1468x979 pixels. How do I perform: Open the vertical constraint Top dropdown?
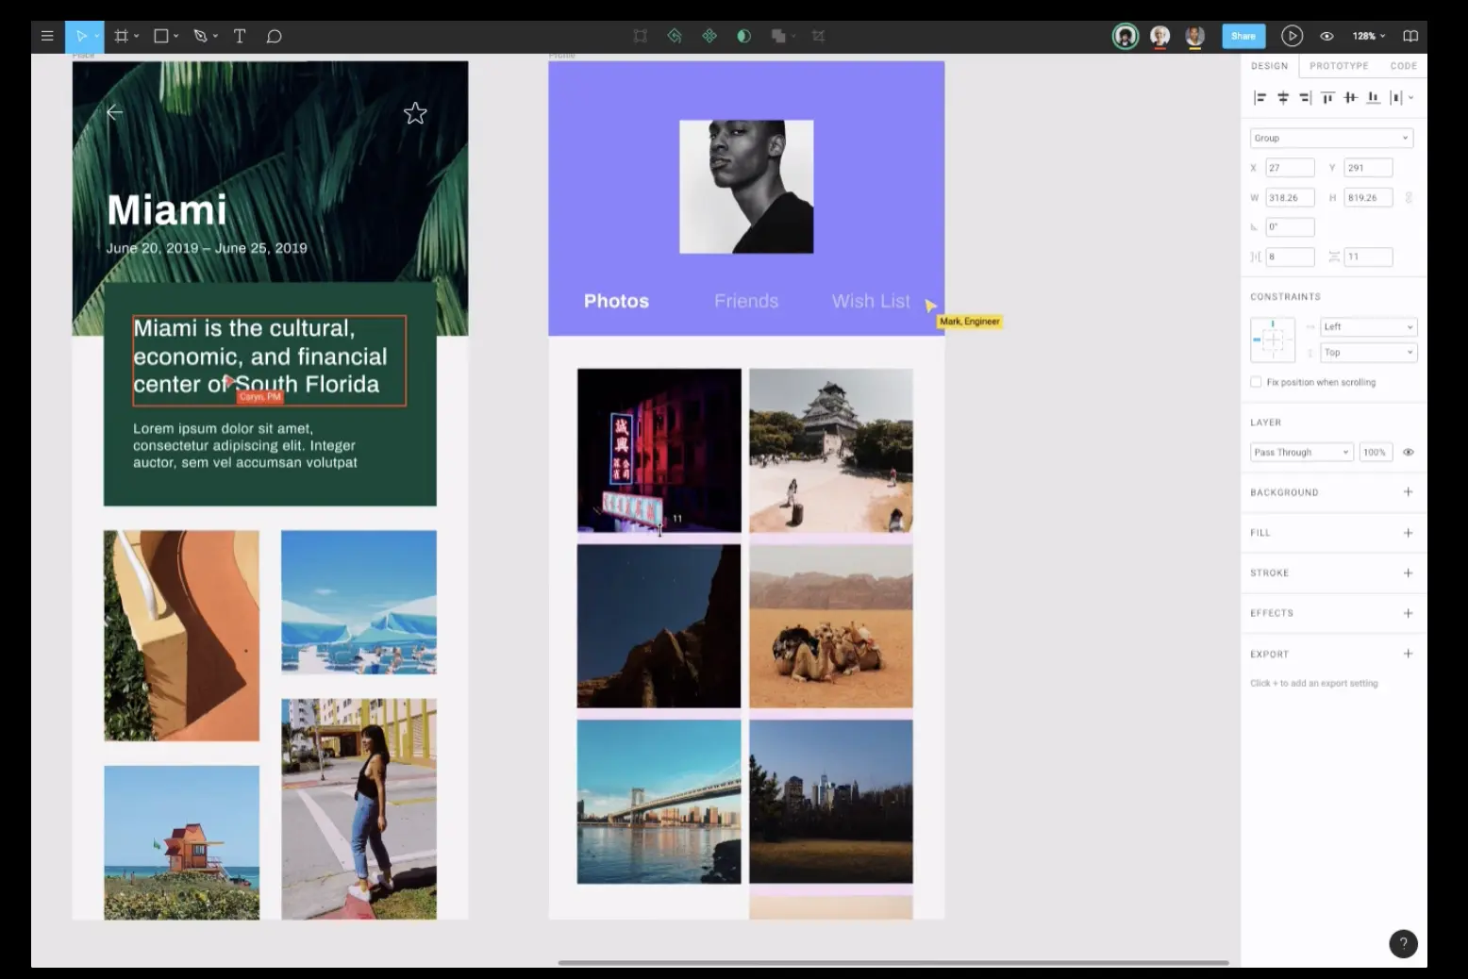(1369, 353)
